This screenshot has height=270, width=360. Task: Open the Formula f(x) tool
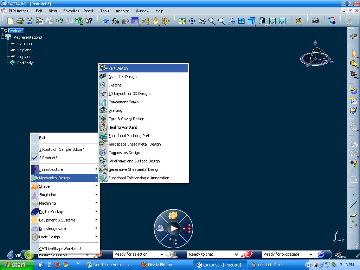coord(115,21)
